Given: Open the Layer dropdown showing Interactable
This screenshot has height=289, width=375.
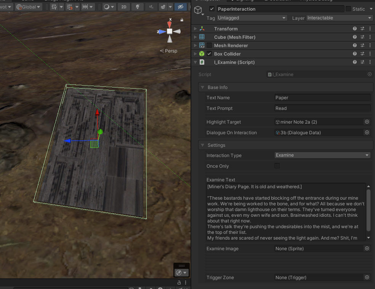Looking at the screenshot, I should (339, 18).
